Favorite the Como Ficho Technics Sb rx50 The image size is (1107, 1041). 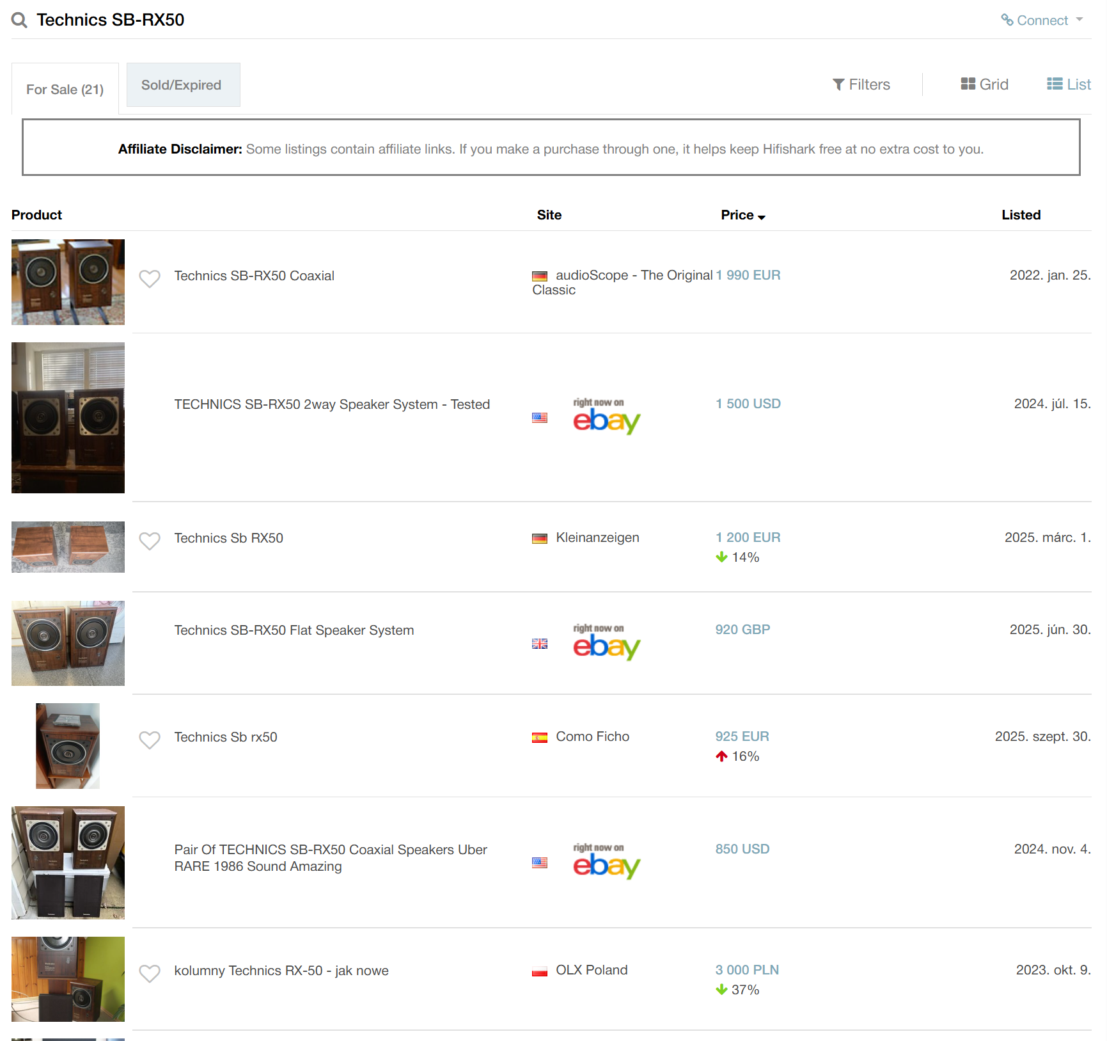click(x=150, y=740)
